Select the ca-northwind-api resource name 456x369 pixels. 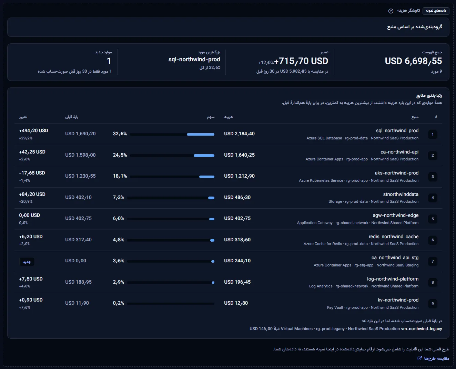(x=399, y=152)
